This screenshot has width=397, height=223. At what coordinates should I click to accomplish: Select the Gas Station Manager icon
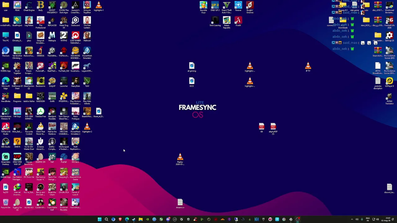(17, 174)
